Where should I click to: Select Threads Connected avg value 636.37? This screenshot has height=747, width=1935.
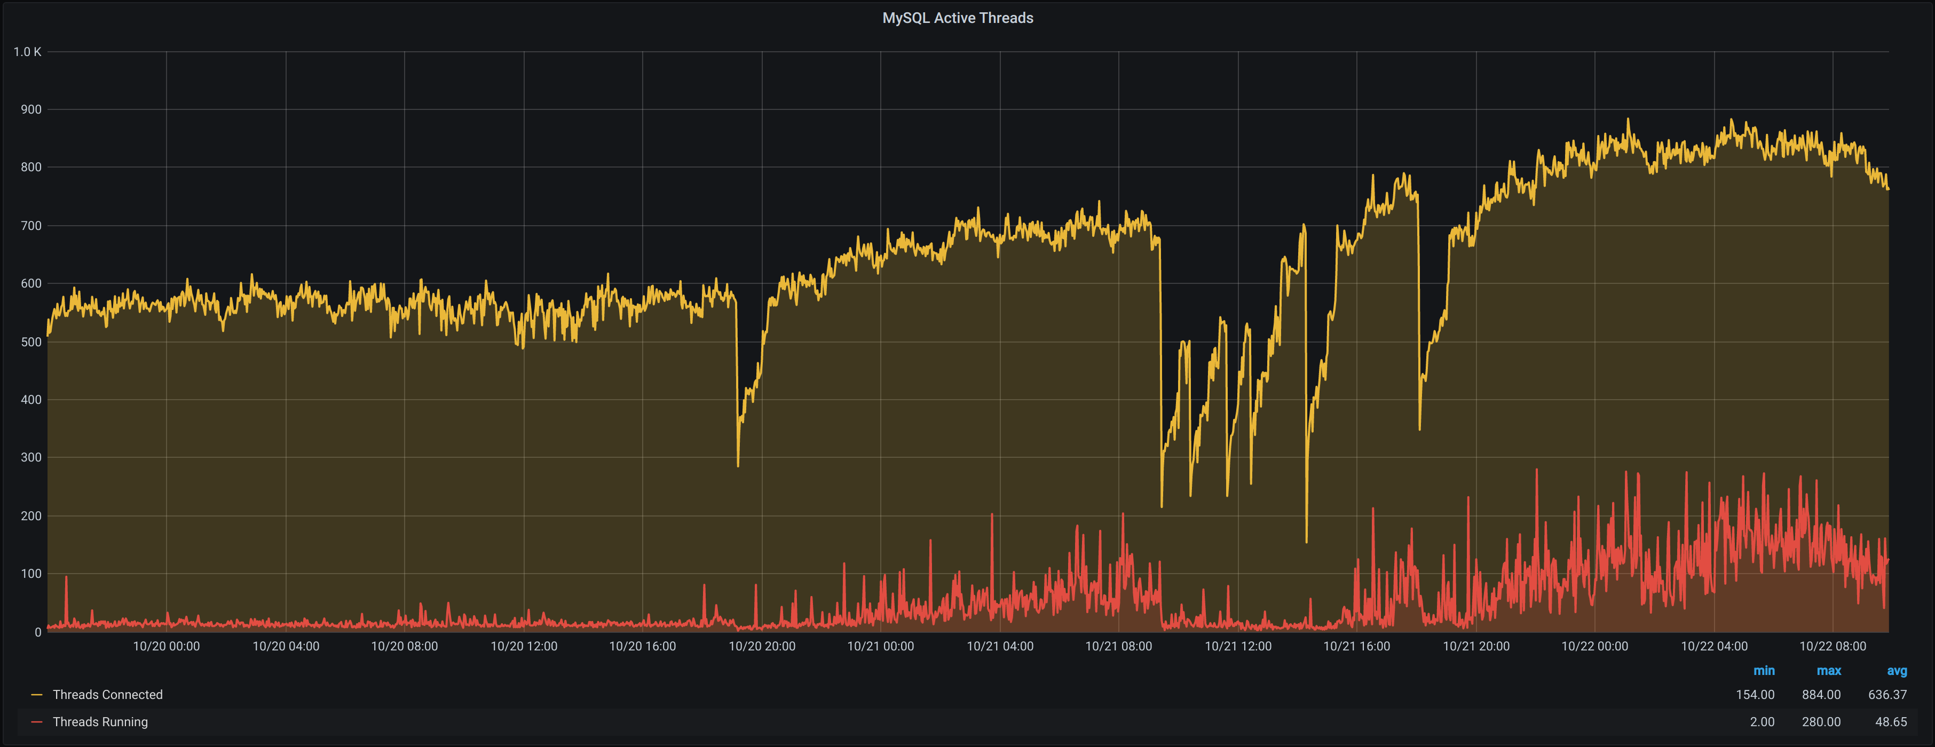[x=1887, y=695]
